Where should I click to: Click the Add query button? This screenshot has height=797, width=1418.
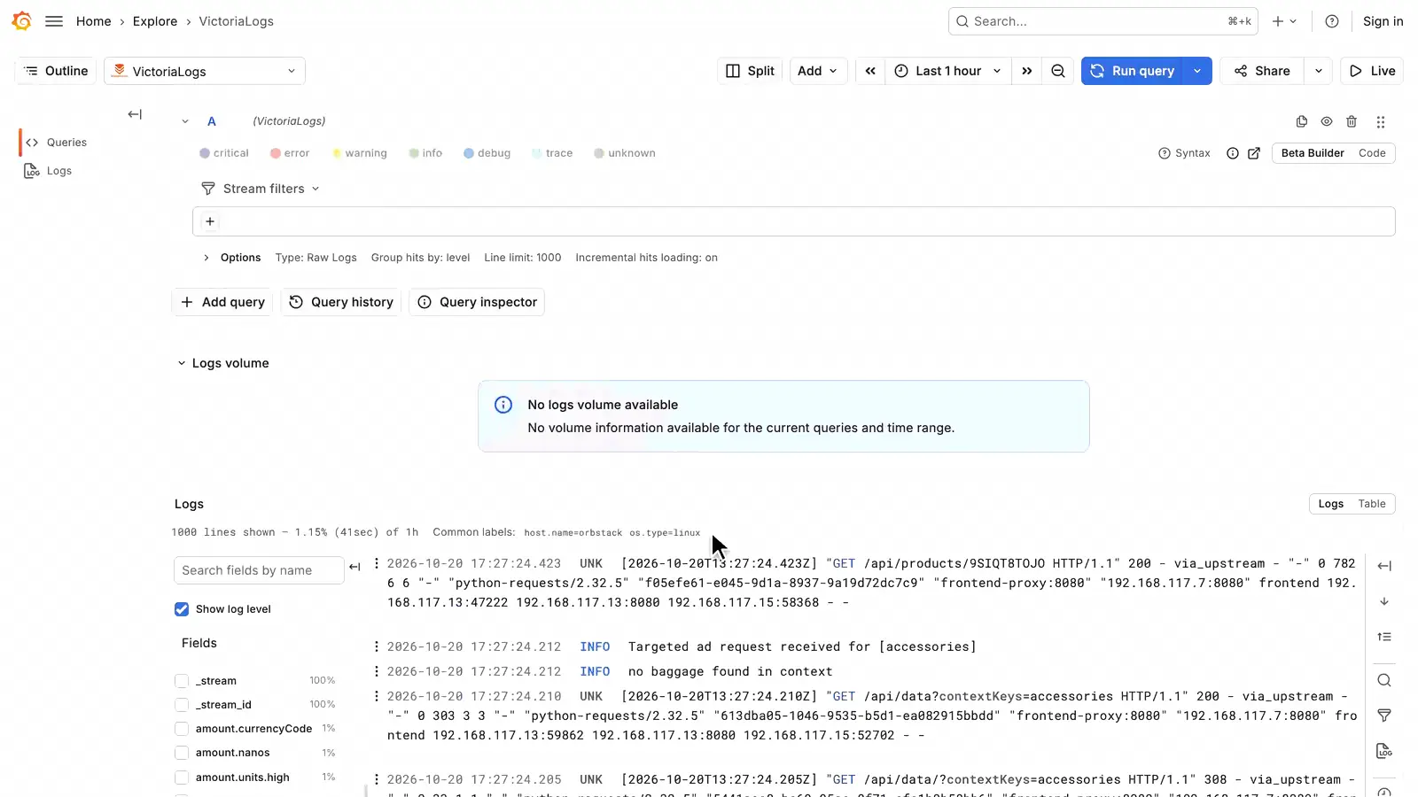pos(222,302)
